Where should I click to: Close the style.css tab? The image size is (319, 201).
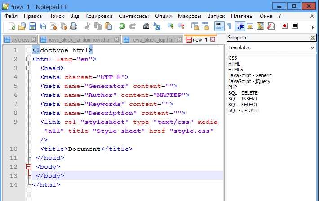point(34,39)
